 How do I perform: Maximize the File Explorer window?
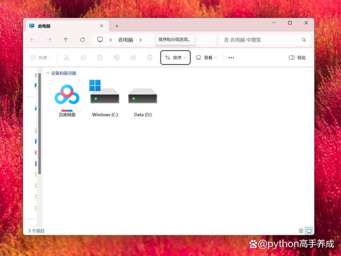[x=290, y=22]
